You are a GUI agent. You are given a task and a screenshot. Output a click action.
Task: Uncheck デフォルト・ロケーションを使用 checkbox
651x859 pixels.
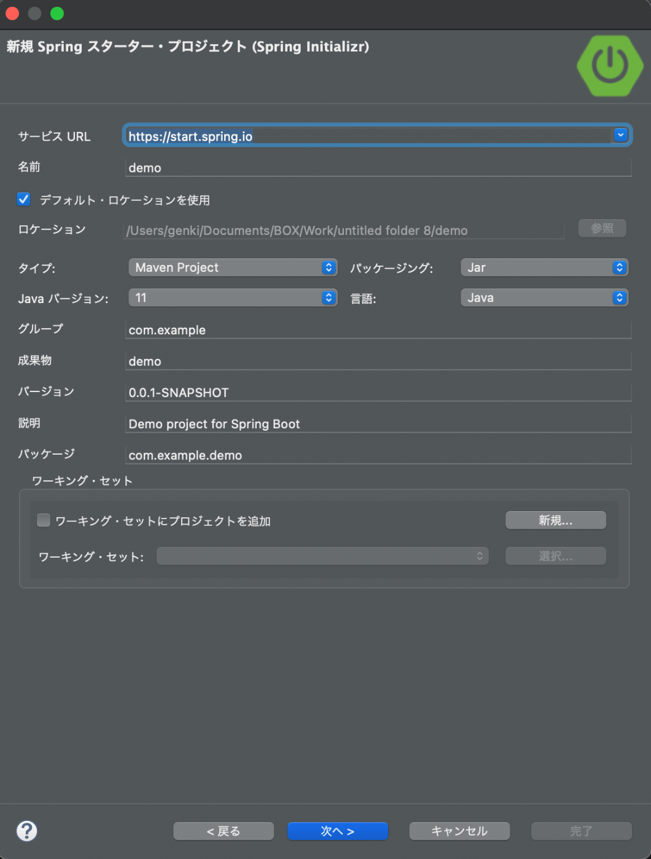(x=24, y=199)
